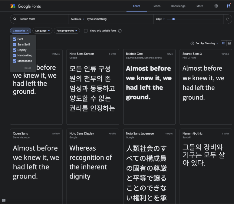The image size is (234, 204).
Task: Open the Nanum Gothic font card
Action: (x=206, y=166)
